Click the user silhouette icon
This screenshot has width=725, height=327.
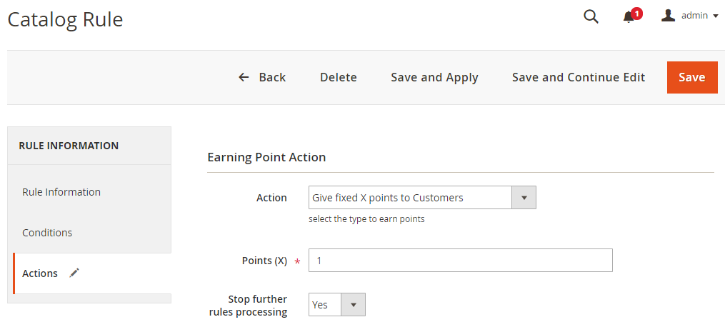(669, 16)
